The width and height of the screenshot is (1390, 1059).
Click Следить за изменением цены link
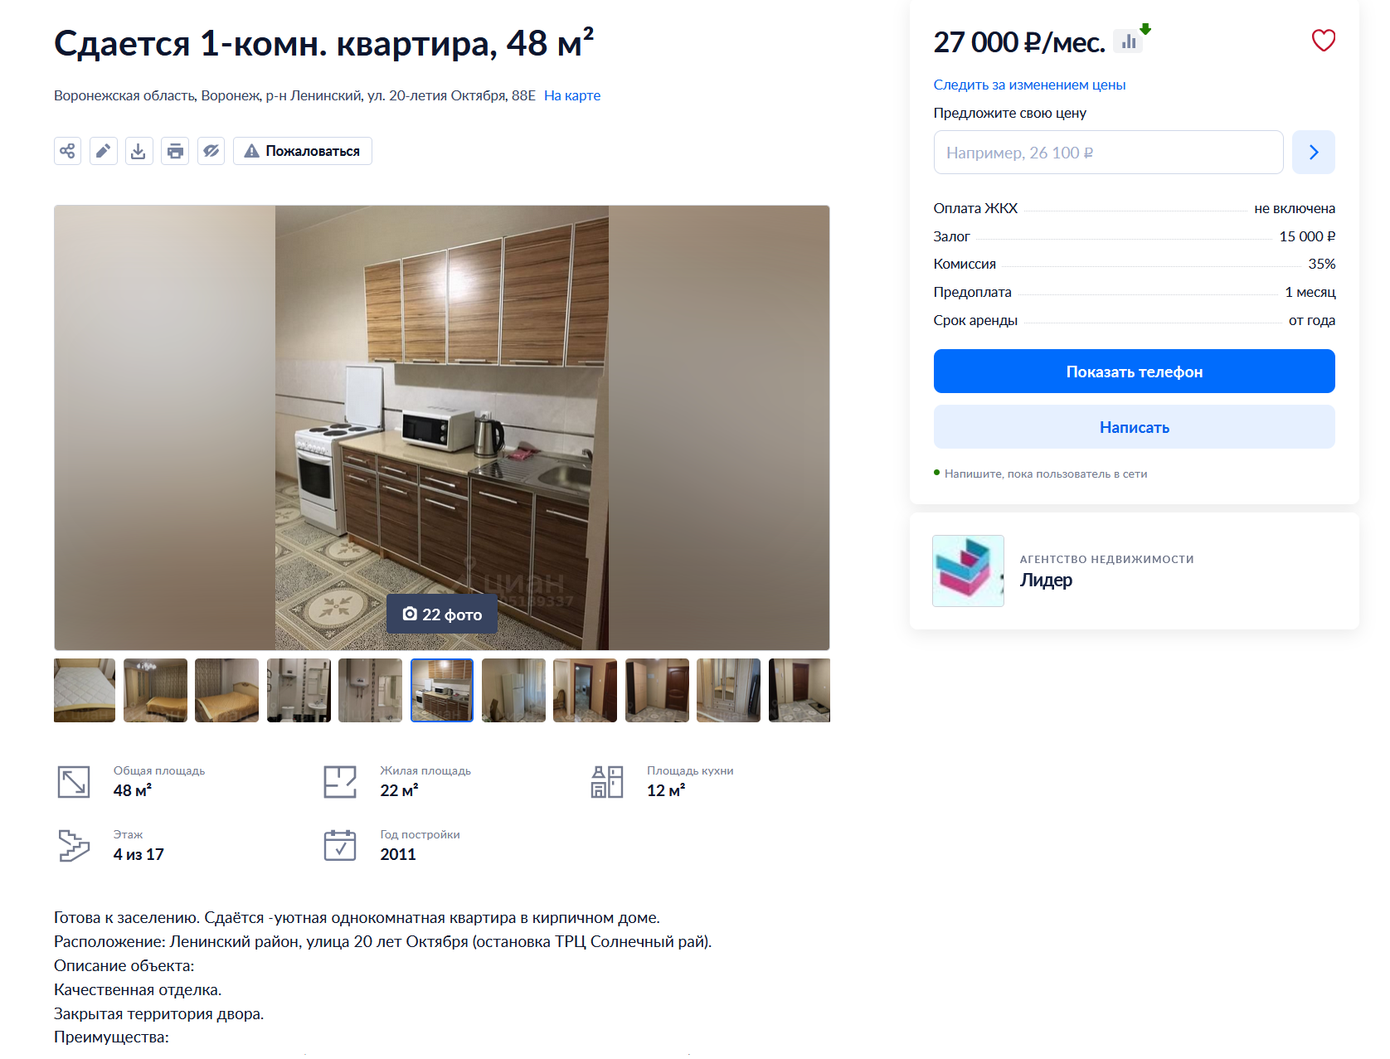pyautogui.click(x=1029, y=85)
